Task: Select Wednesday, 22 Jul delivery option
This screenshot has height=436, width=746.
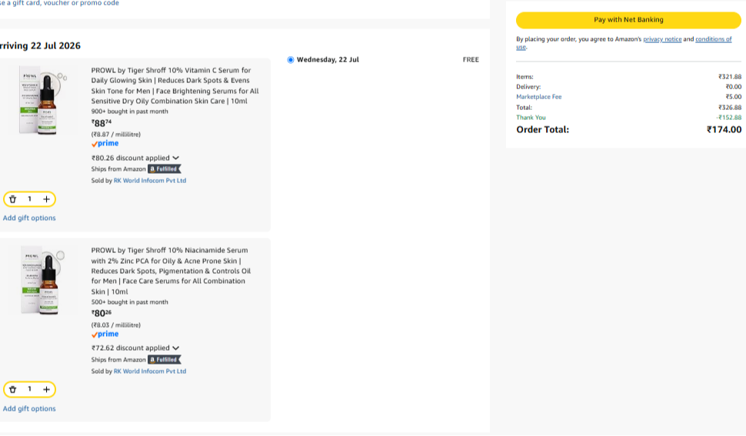Action: pyautogui.click(x=291, y=60)
